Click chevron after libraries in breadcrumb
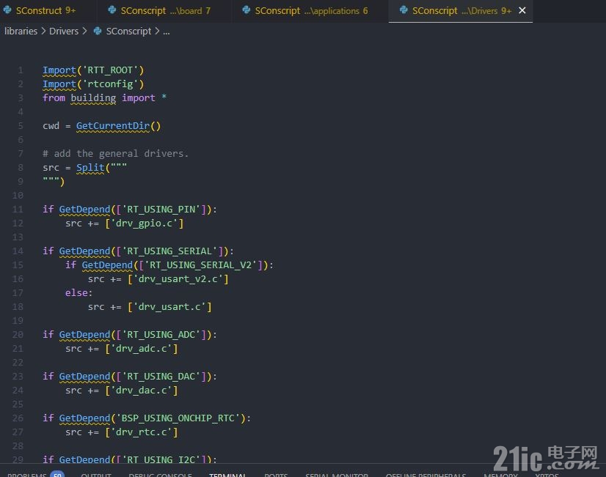Screen dimensions: 606x477 click(x=43, y=32)
